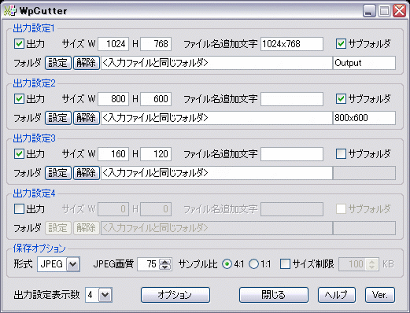Viewport: 410px width, 313px height.
Task: Toggle サブフォルダ checkbox in 出力設定2
Action: pos(341,99)
